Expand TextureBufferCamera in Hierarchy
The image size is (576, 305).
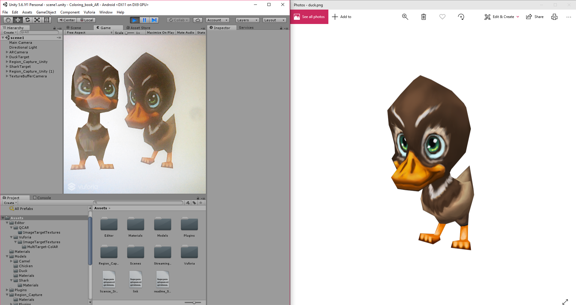(x=7, y=76)
